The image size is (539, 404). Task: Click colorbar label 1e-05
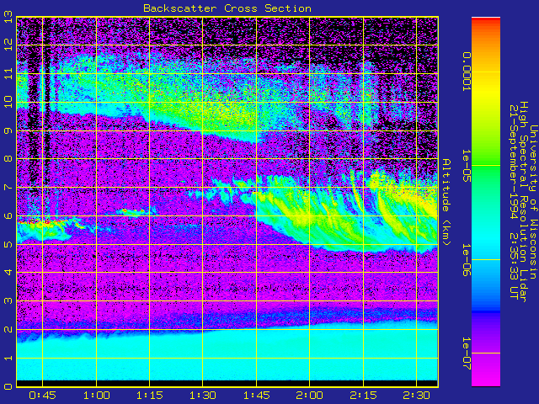[466, 166]
